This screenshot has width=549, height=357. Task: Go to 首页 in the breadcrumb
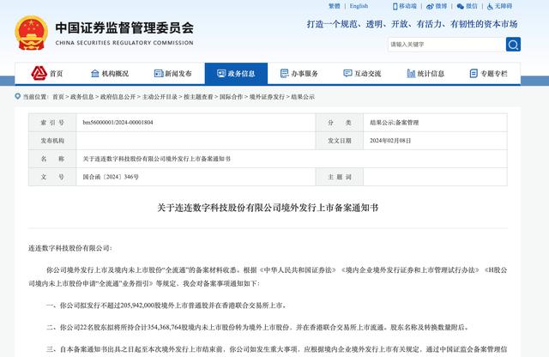tap(58, 97)
